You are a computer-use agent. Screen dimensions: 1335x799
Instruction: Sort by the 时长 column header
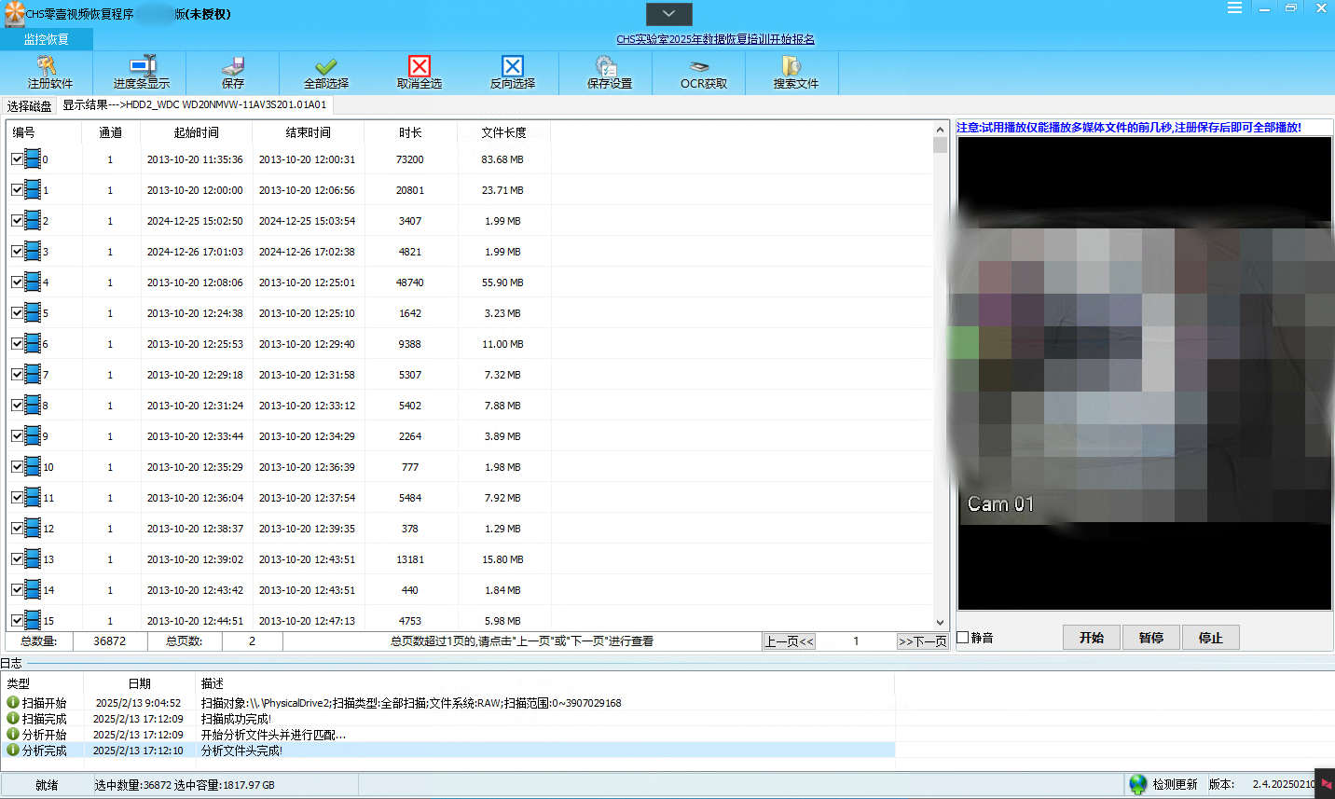[x=410, y=132]
